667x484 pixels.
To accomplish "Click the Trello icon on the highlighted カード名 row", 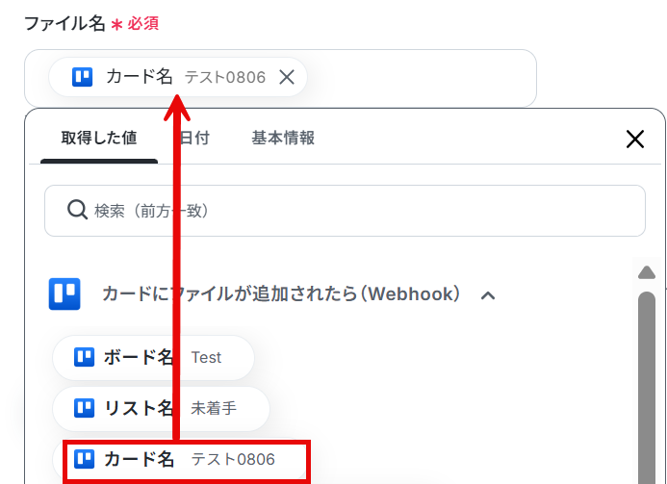I will click(x=85, y=459).
